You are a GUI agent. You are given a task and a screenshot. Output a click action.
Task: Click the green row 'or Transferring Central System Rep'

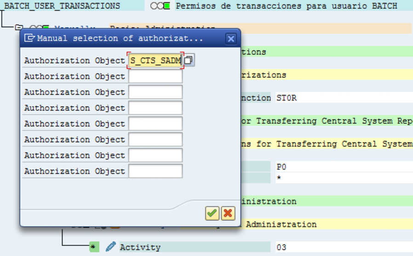[x=327, y=121]
